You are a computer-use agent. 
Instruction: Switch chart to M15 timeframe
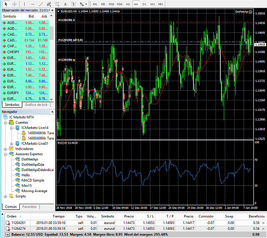point(112,4)
